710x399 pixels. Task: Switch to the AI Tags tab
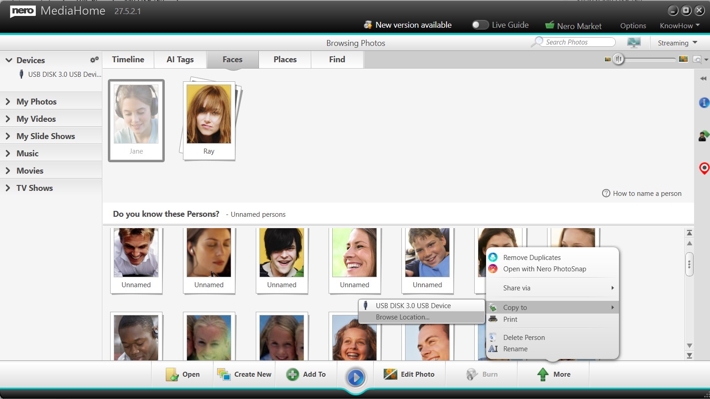[180, 60]
